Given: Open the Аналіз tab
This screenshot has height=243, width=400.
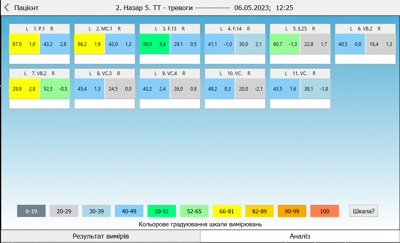Looking at the screenshot, I should pos(300,236).
